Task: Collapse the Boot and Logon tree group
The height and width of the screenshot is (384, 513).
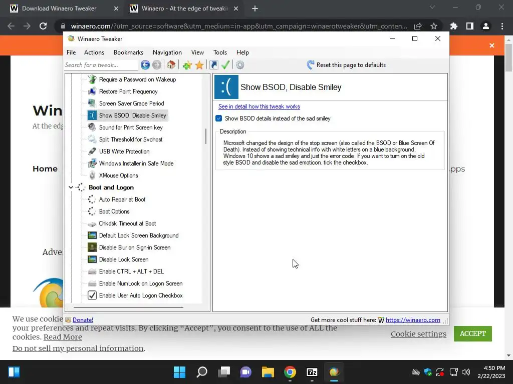Action: [x=71, y=187]
